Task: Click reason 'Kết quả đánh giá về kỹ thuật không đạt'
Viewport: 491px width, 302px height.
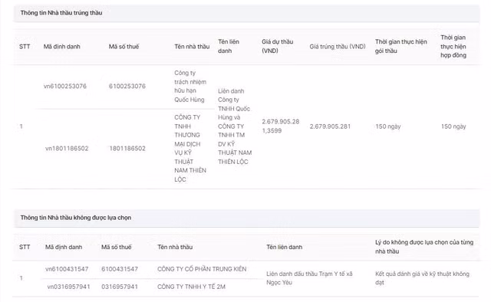Action: [x=422, y=278]
